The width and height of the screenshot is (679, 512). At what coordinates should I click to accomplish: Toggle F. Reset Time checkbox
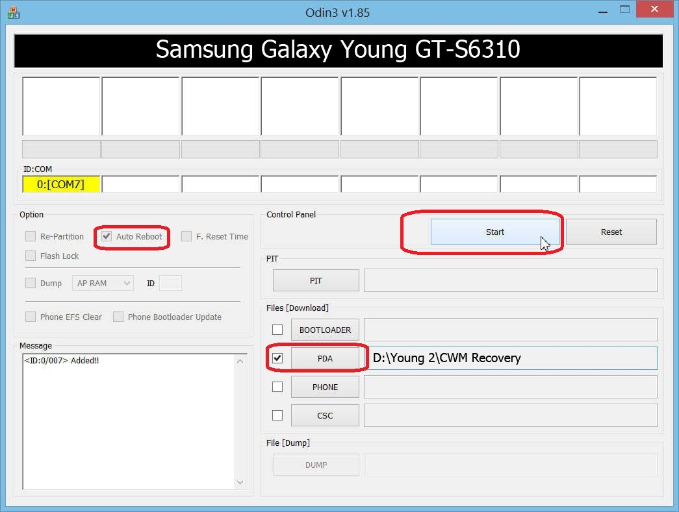click(x=186, y=236)
